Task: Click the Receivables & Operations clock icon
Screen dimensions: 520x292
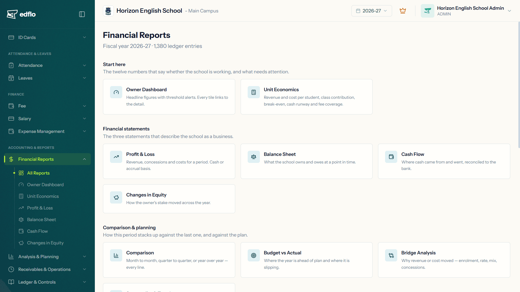Action: [11, 269]
